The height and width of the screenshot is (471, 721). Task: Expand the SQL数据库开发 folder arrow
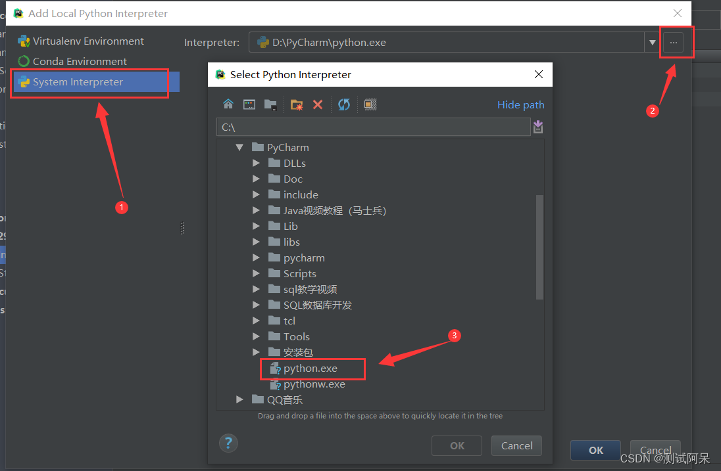click(256, 305)
